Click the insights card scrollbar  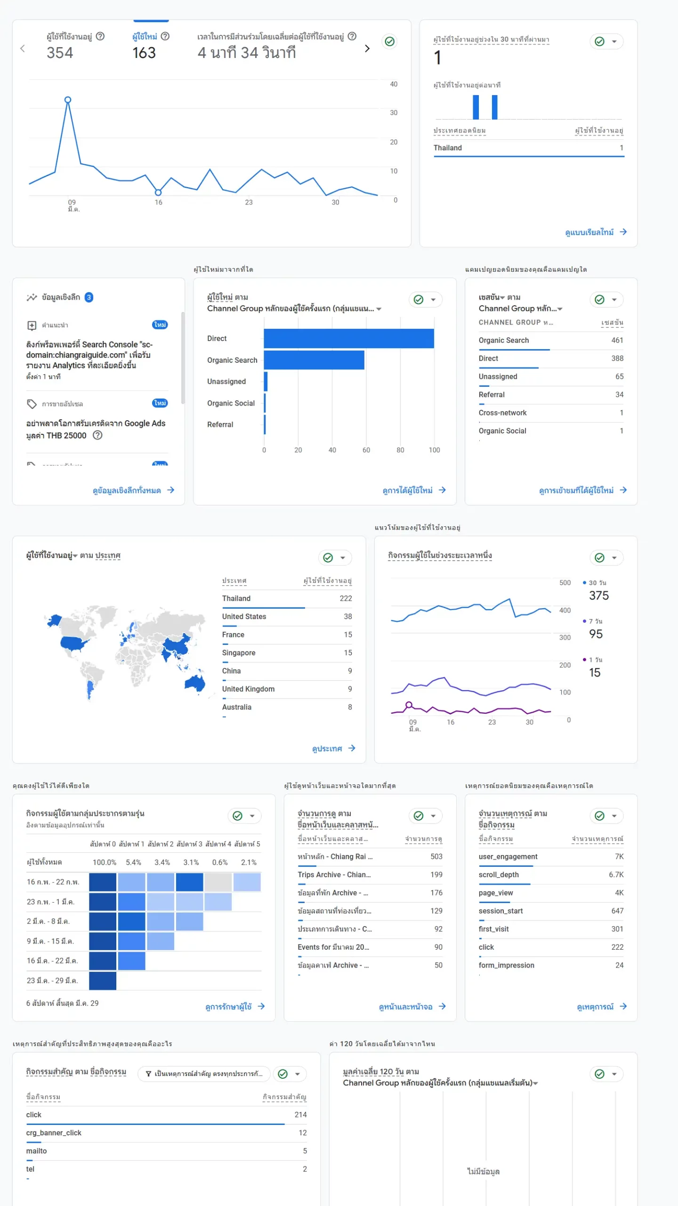point(183,358)
